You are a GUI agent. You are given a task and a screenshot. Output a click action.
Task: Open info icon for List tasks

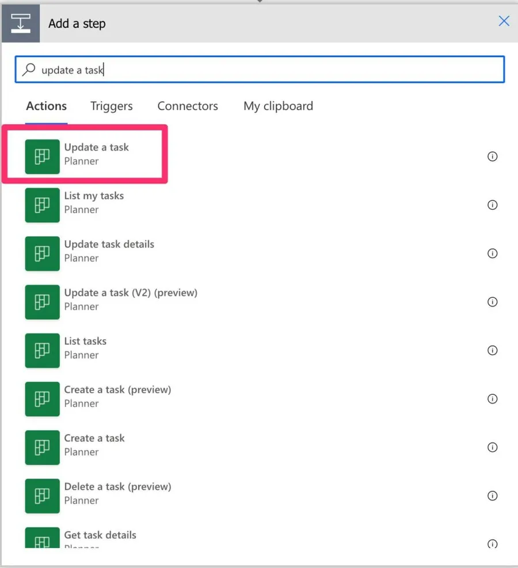click(x=492, y=350)
